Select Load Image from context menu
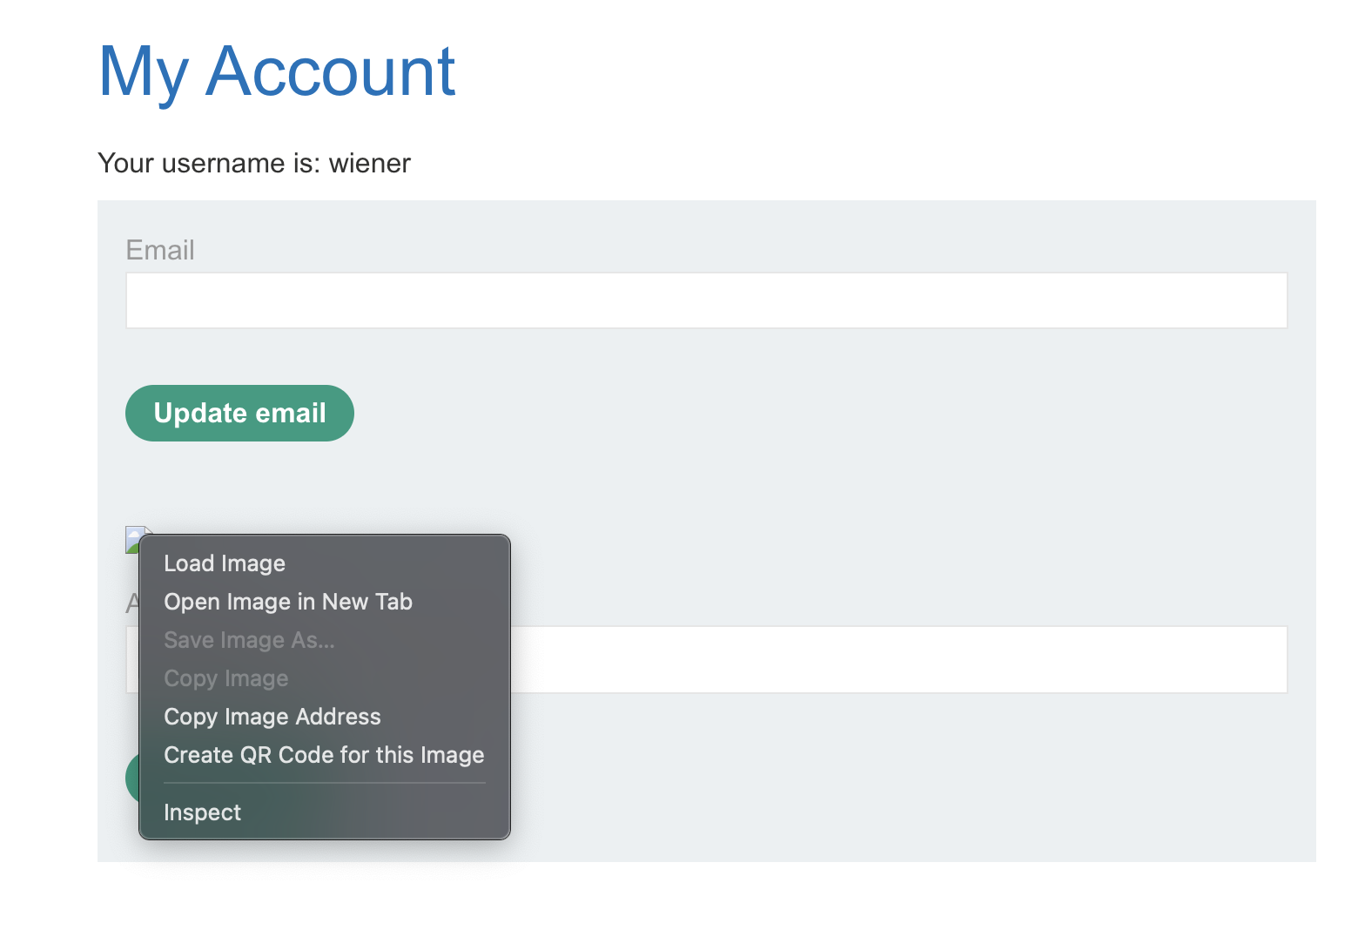Viewport: 1365px width, 930px height. (225, 563)
